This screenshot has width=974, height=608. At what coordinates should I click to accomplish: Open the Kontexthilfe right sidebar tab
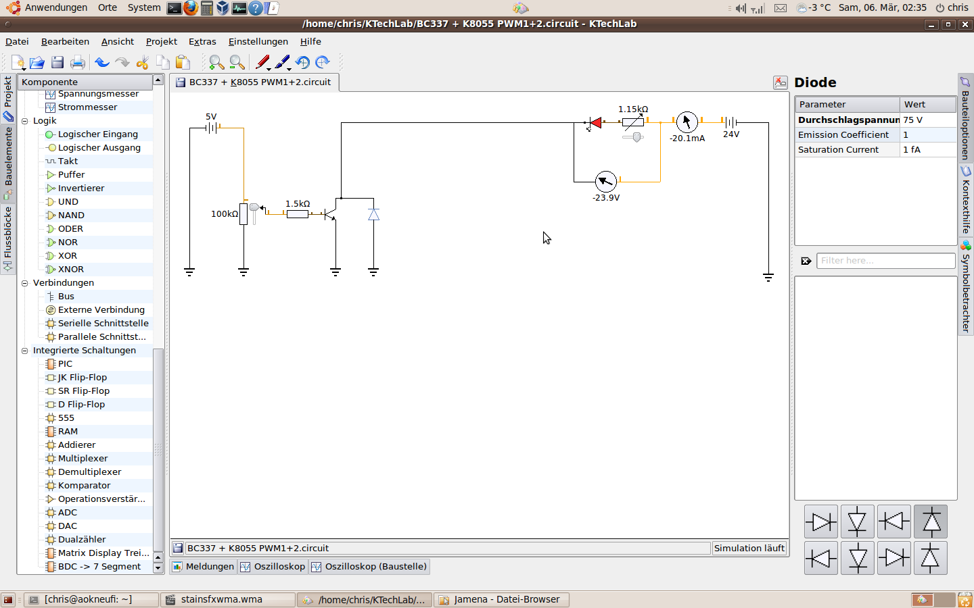[x=966, y=199]
